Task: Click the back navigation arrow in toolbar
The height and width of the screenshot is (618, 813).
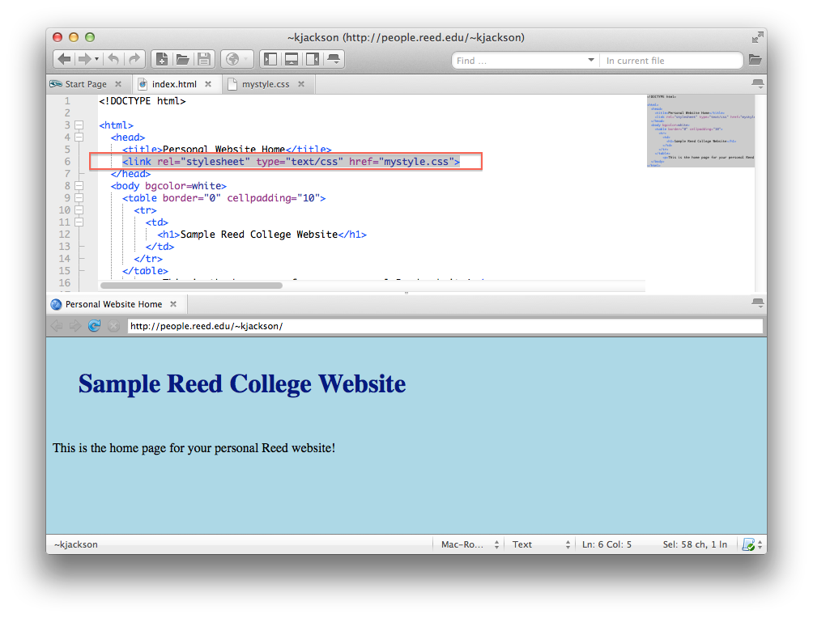Action: tap(64, 59)
